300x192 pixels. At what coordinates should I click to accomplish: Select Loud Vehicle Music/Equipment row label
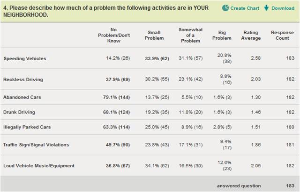[39, 166]
